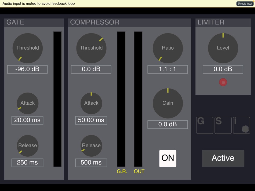
Task: Open the gear settings (i) button
Action: 241,125
